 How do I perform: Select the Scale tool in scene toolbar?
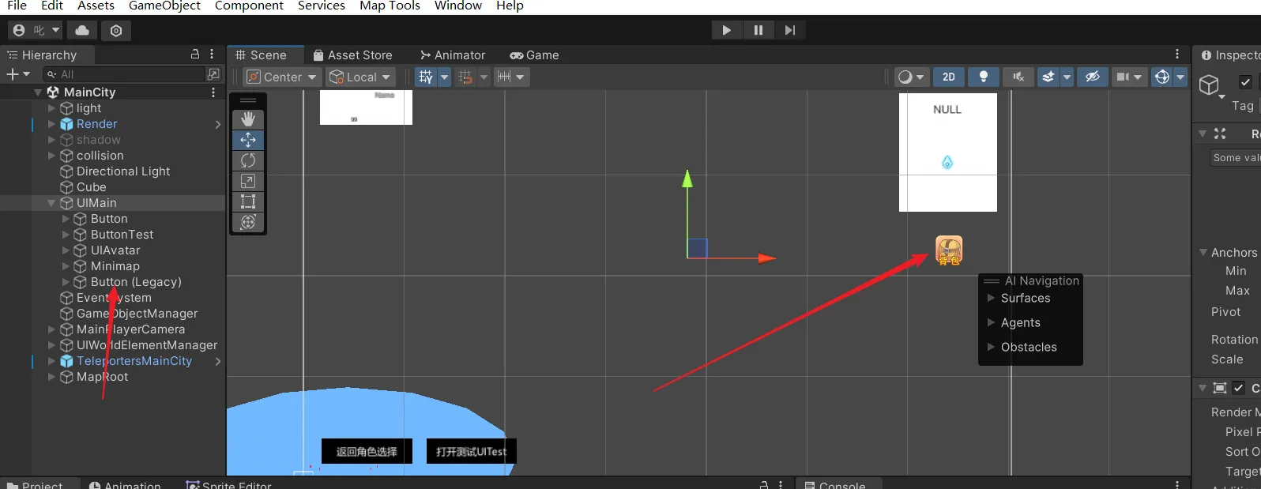click(x=248, y=181)
